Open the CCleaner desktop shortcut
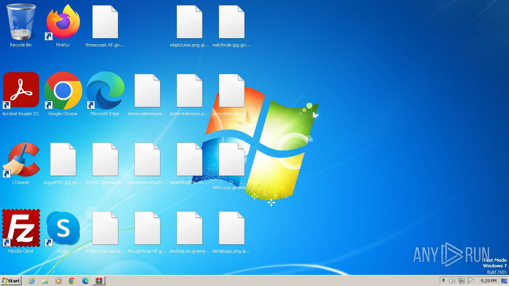The image size is (509, 286). [x=21, y=160]
